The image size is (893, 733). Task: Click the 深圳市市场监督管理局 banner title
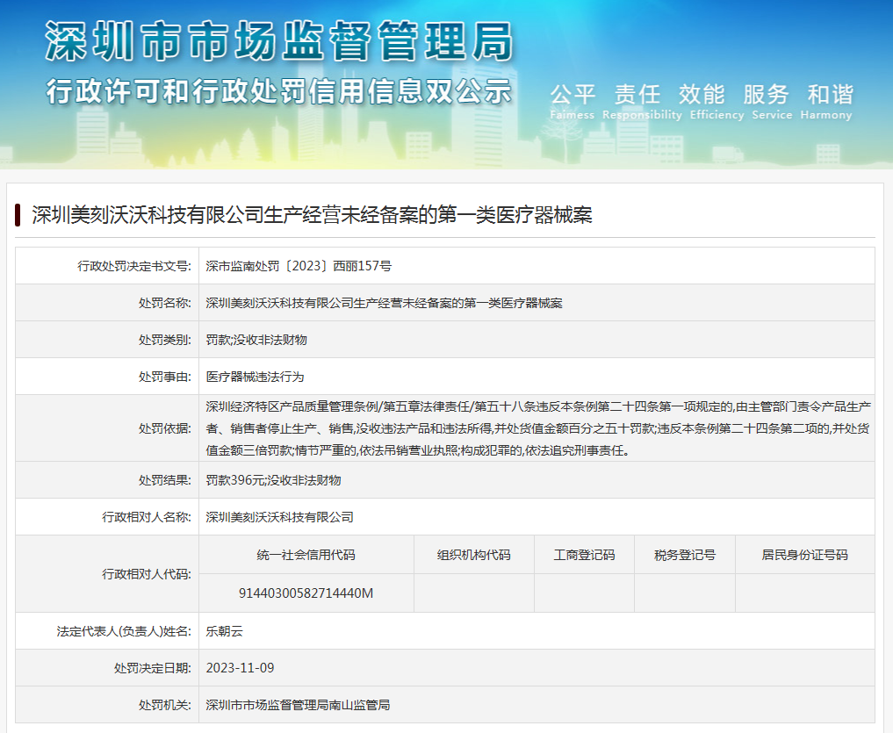278,41
